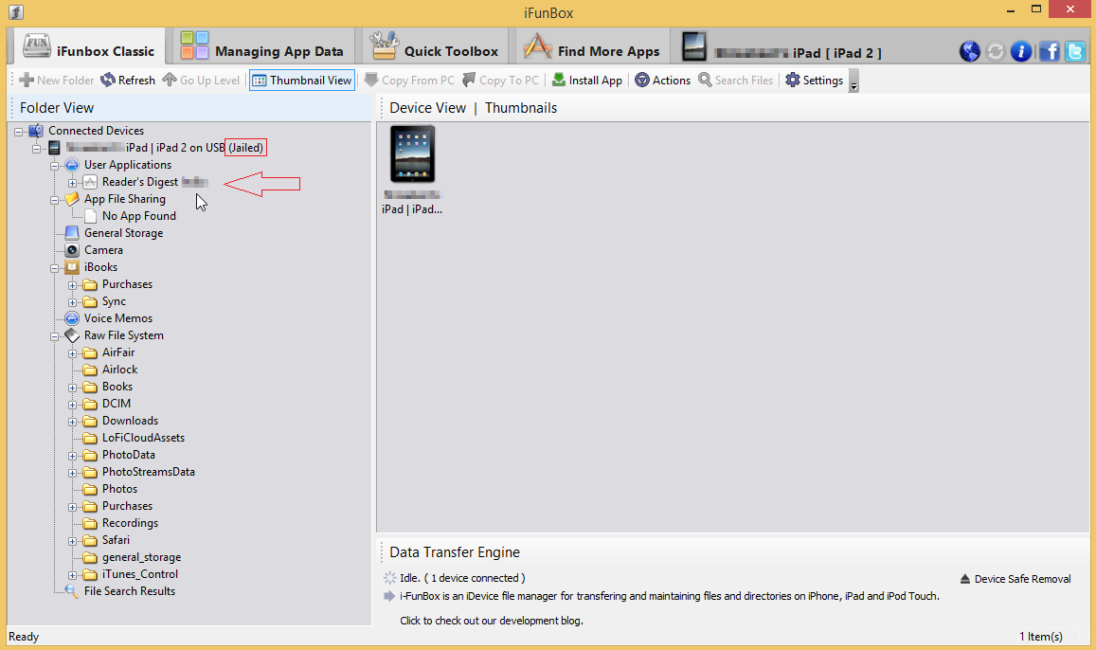Open File Search Results
This screenshot has width=1096, height=650.
(x=130, y=591)
